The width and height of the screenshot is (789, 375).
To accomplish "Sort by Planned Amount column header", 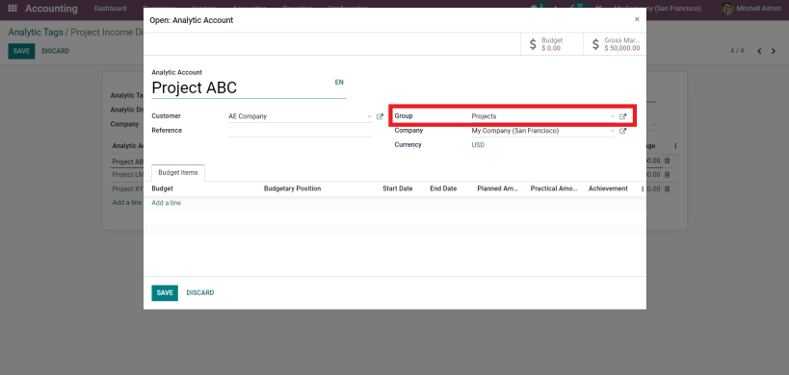I will 498,188.
